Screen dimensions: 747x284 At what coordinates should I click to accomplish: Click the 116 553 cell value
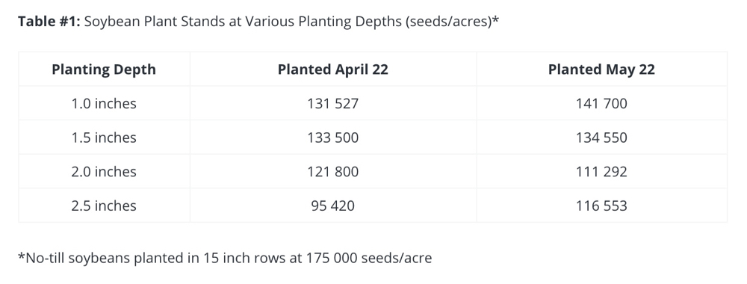coord(601,206)
